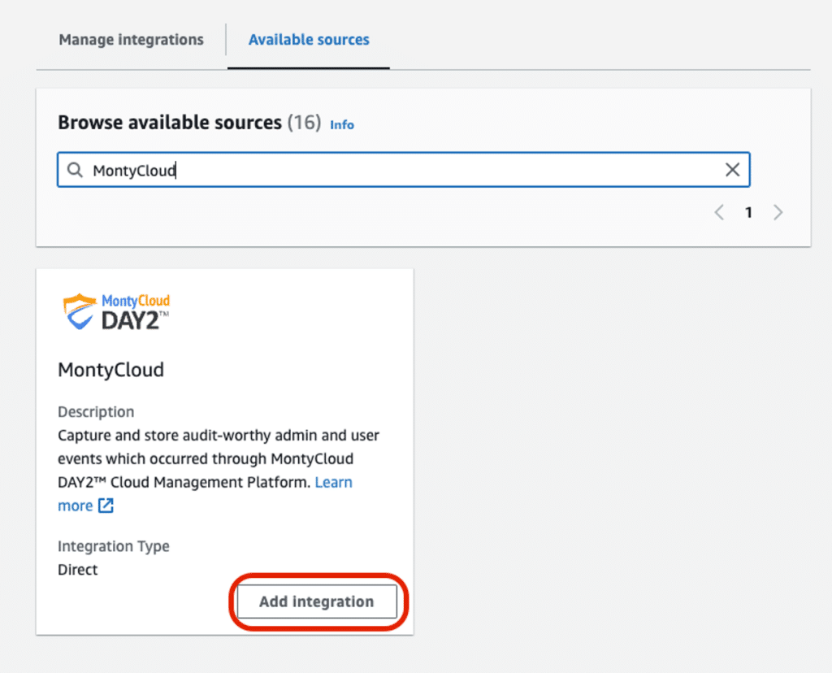Viewport: 832px width, 673px height.
Task: Select the Available sources tab
Action: (x=309, y=40)
